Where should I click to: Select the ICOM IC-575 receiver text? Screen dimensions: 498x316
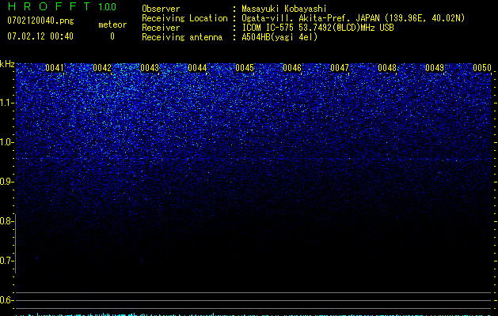click(317, 28)
